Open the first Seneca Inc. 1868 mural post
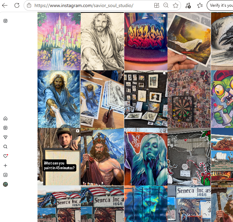The height and width of the screenshot is (222, 233). [x=59, y=203]
